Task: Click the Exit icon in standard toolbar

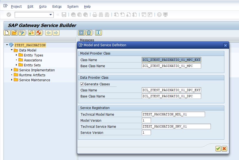Action: coord(79,15)
